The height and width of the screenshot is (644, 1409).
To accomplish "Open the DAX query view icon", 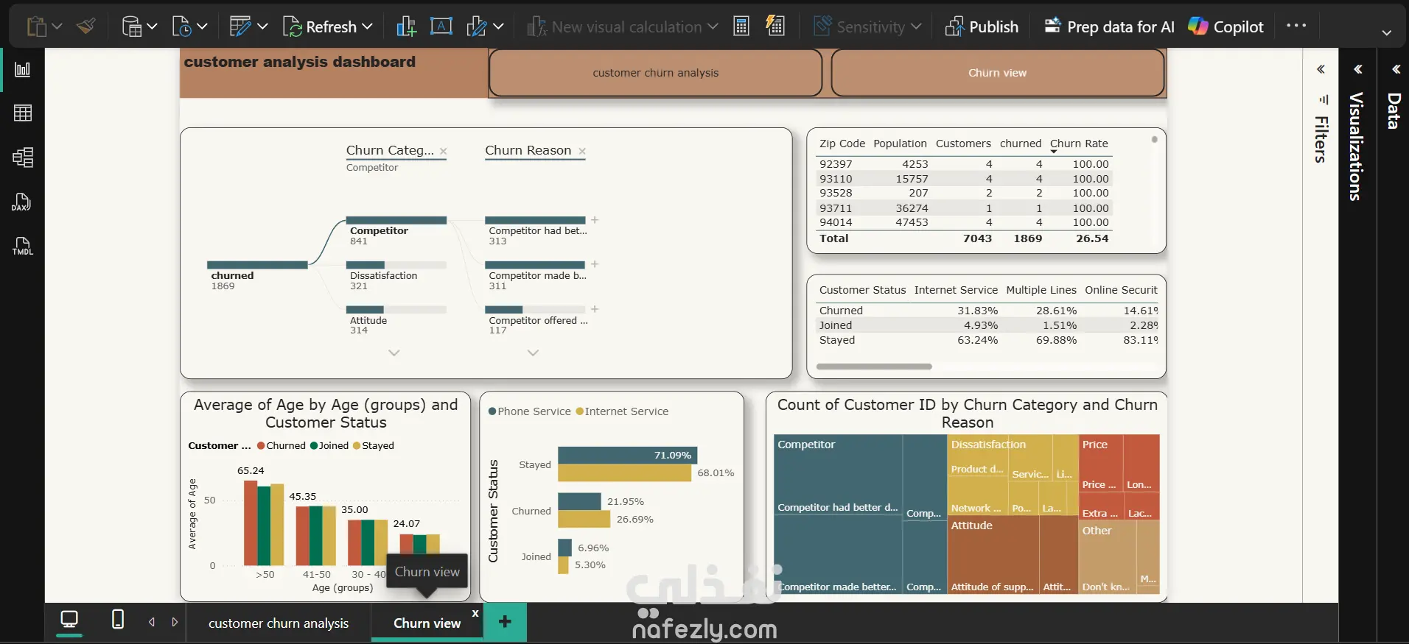I will pos(21,202).
